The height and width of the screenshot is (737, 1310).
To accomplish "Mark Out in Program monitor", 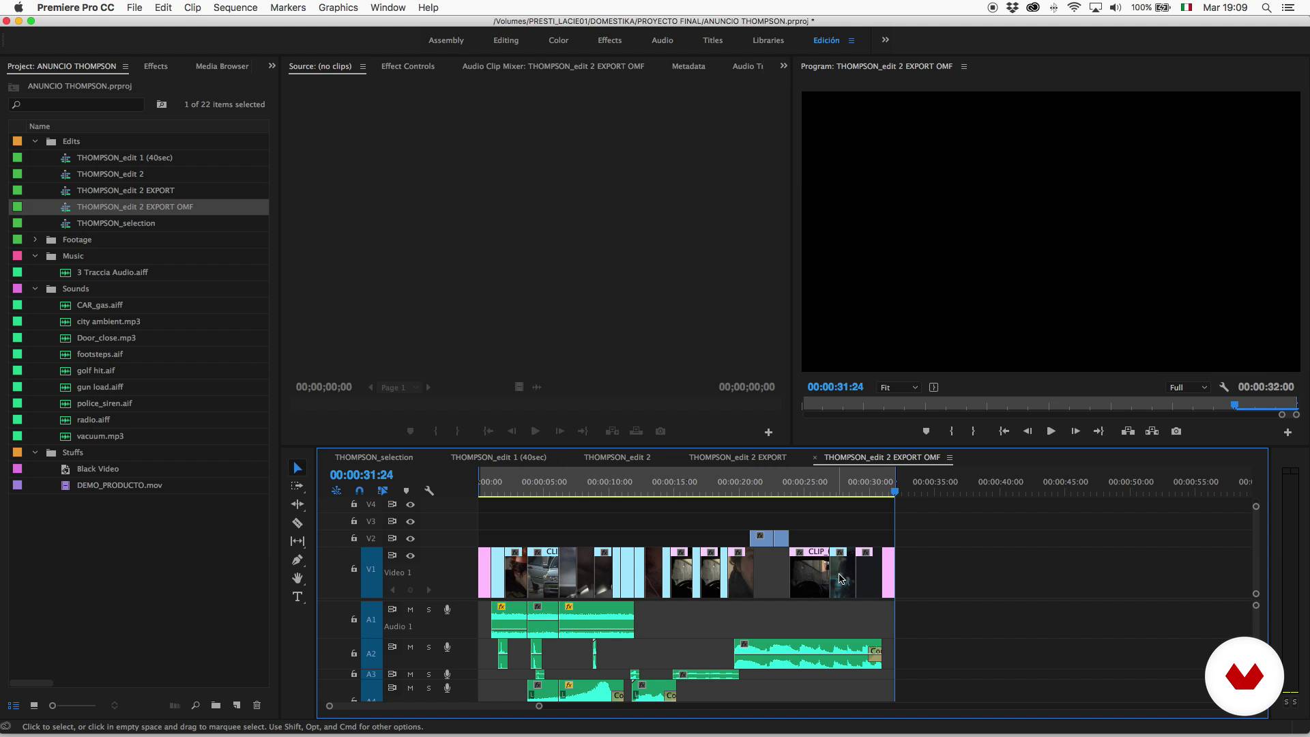I will [973, 431].
